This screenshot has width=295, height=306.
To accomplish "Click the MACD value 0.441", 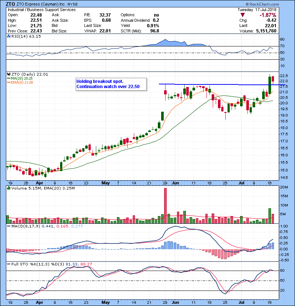I will pyautogui.click(x=48, y=226).
